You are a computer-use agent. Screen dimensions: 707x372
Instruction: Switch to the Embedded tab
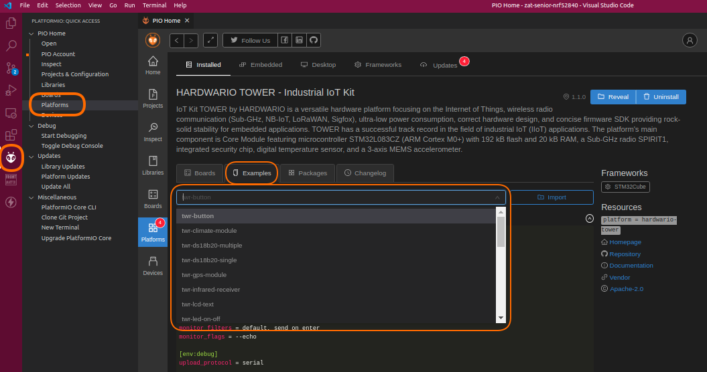[261, 65]
